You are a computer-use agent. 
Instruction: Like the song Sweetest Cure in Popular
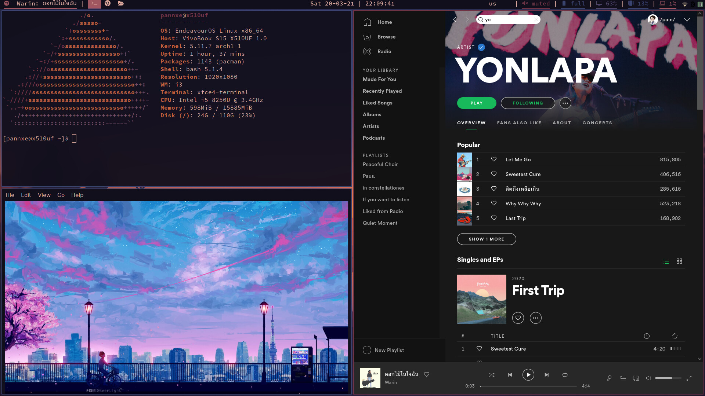coord(494,174)
